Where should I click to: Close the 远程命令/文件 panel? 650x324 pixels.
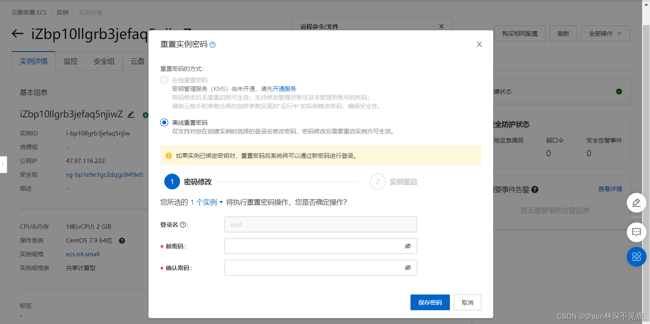click(x=441, y=26)
